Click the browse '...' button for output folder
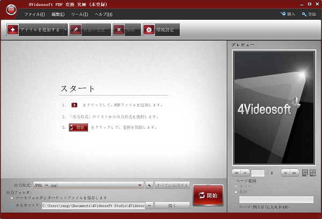This screenshot has width=322, height=219. point(150,205)
